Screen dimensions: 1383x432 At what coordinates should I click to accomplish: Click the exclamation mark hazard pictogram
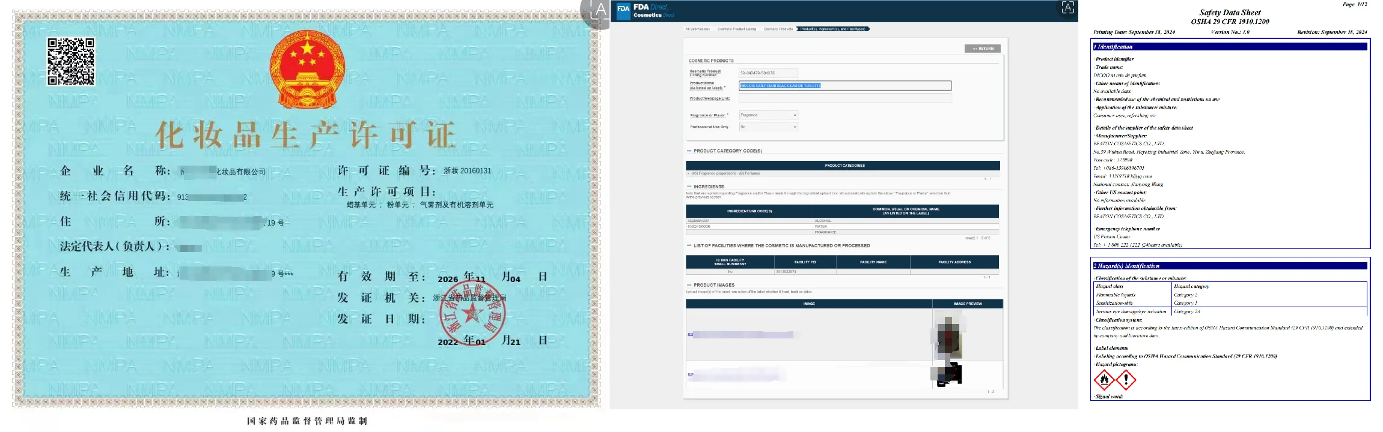click(x=1126, y=379)
